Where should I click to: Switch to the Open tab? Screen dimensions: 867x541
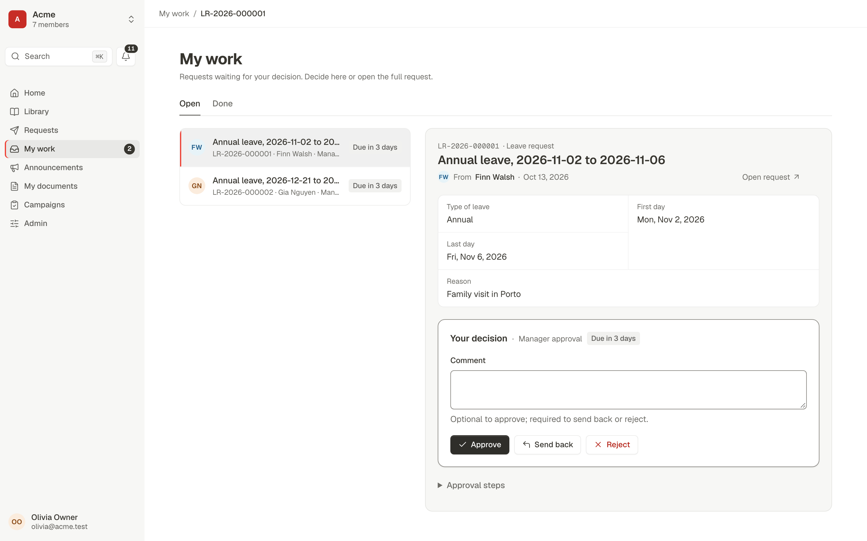[x=190, y=104]
